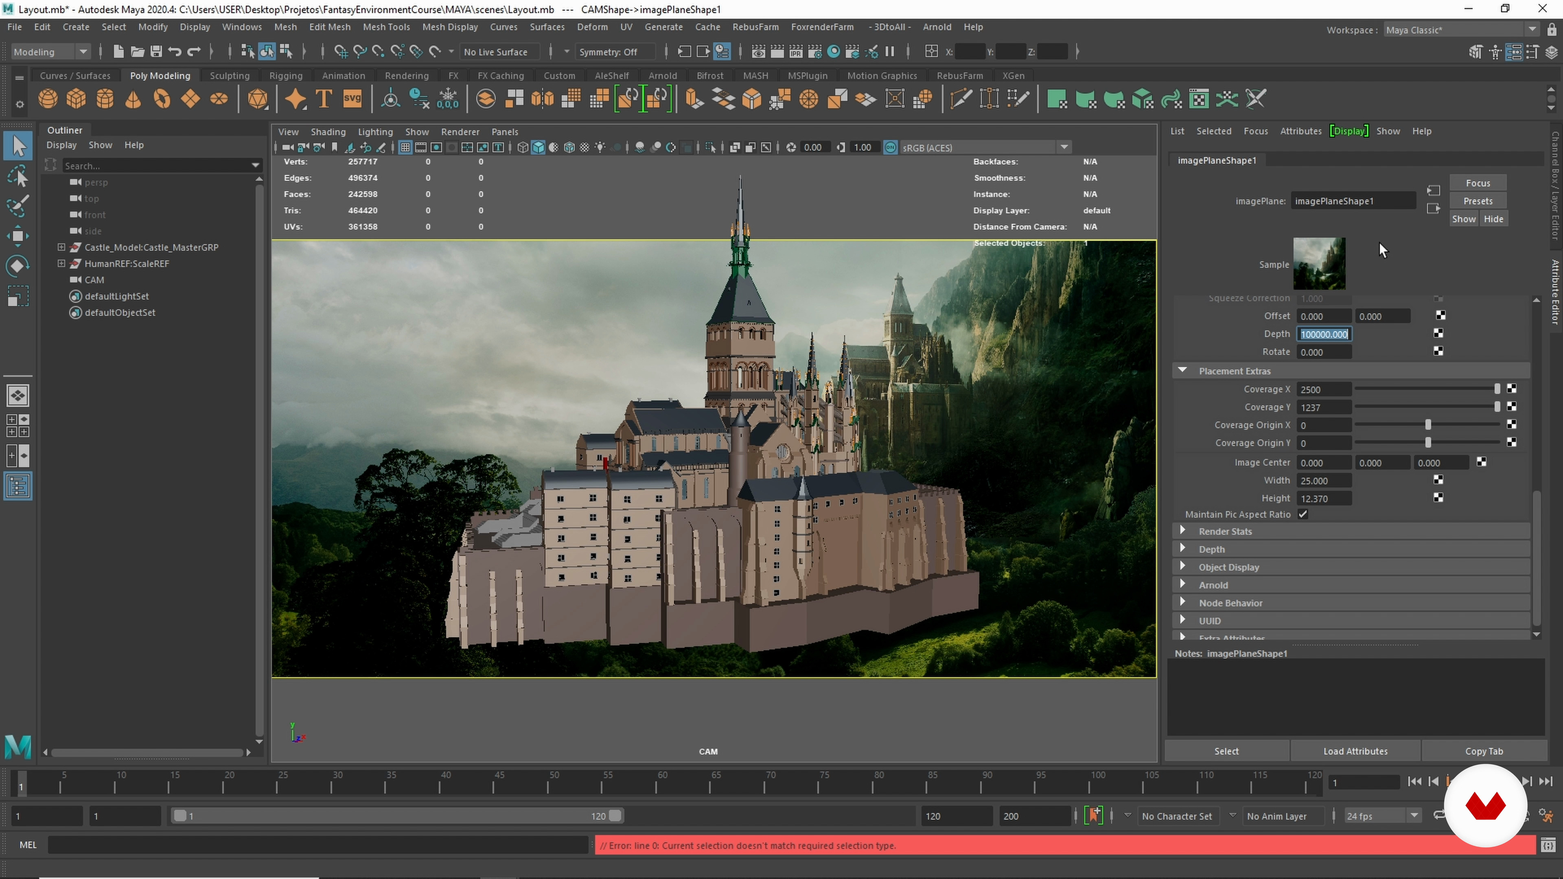The image size is (1563, 879).
Task: Toggle viewport grid display icon
Action: coord(405,147)
